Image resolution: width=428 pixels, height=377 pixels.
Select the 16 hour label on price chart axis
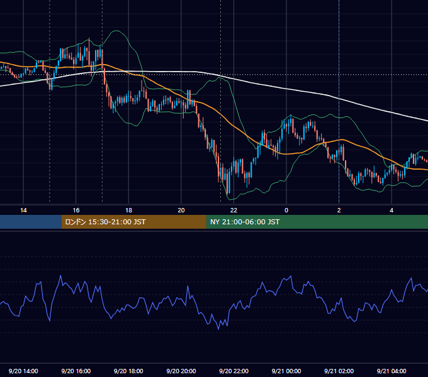[x=76, y=210]
